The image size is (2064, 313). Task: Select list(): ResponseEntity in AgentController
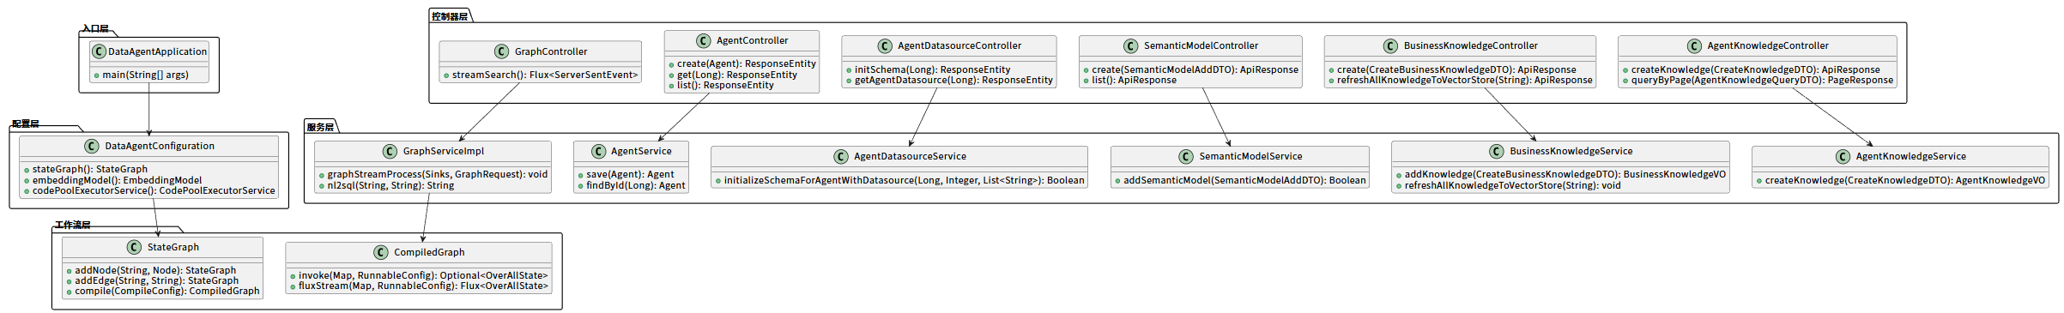pos(725,86)
